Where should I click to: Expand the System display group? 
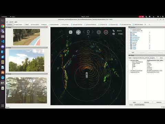coord(129,32)
